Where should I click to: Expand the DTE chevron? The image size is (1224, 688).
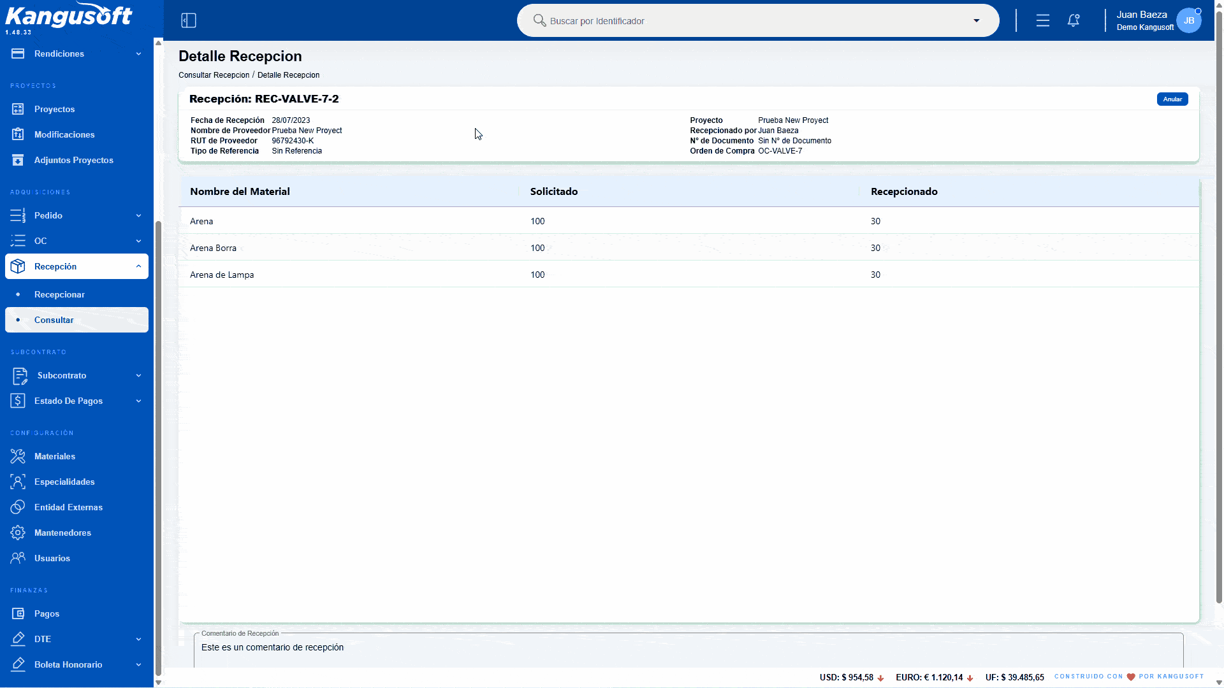tap(138, 639)
